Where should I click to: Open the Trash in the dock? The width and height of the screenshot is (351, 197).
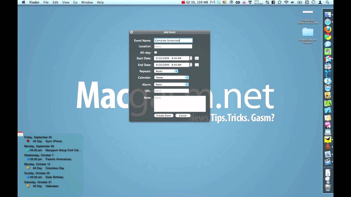(x=328, y=187)
